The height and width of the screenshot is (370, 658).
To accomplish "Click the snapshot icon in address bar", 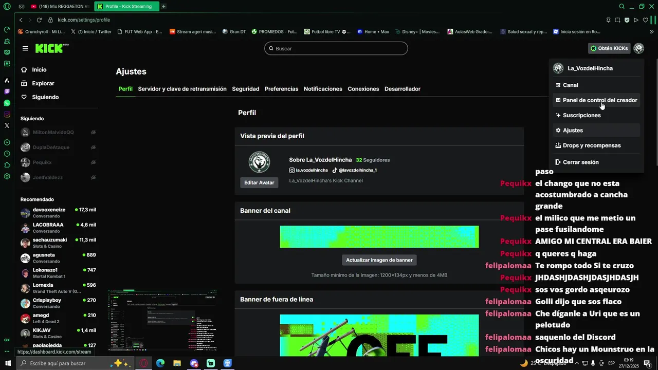I will coord(617,20).
